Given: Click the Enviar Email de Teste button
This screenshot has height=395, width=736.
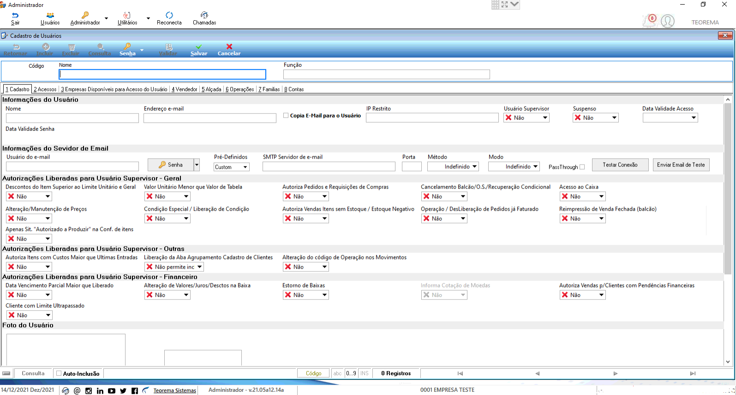Looking at the screenshot, I should (681, 165).
